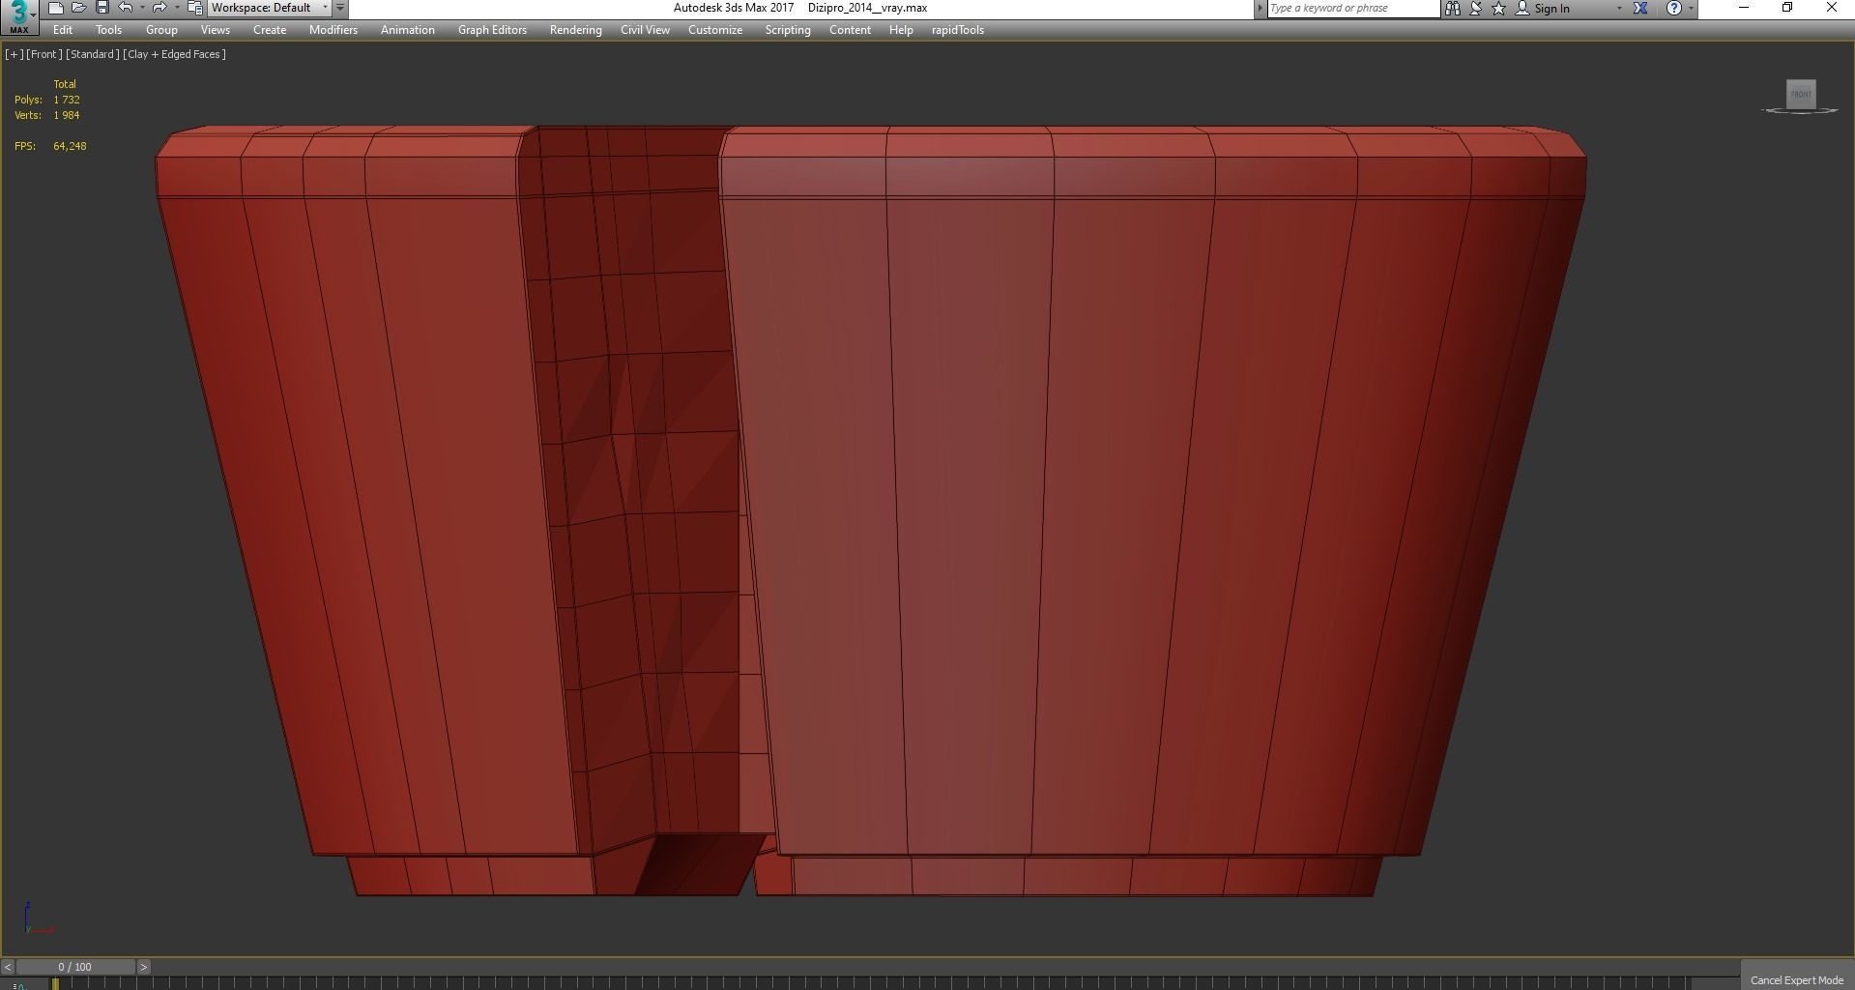Open the Workspace: Default dropdown
1855x990 pixels.
click(x=270, y=8)
